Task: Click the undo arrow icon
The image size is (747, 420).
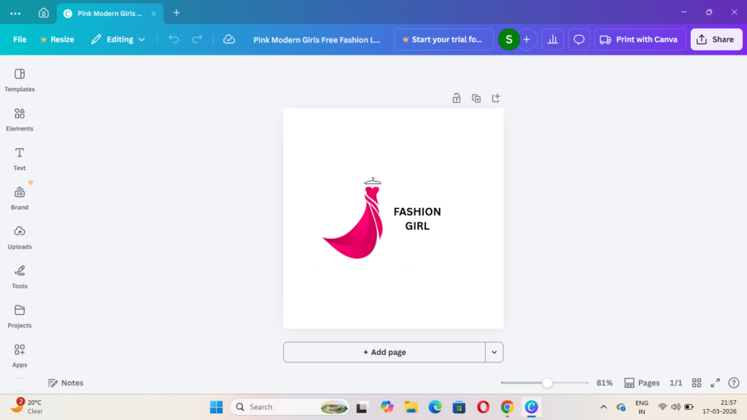Action: [174, 39]
